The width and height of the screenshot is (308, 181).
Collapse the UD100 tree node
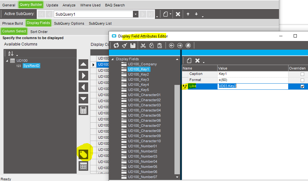point(7,61)
